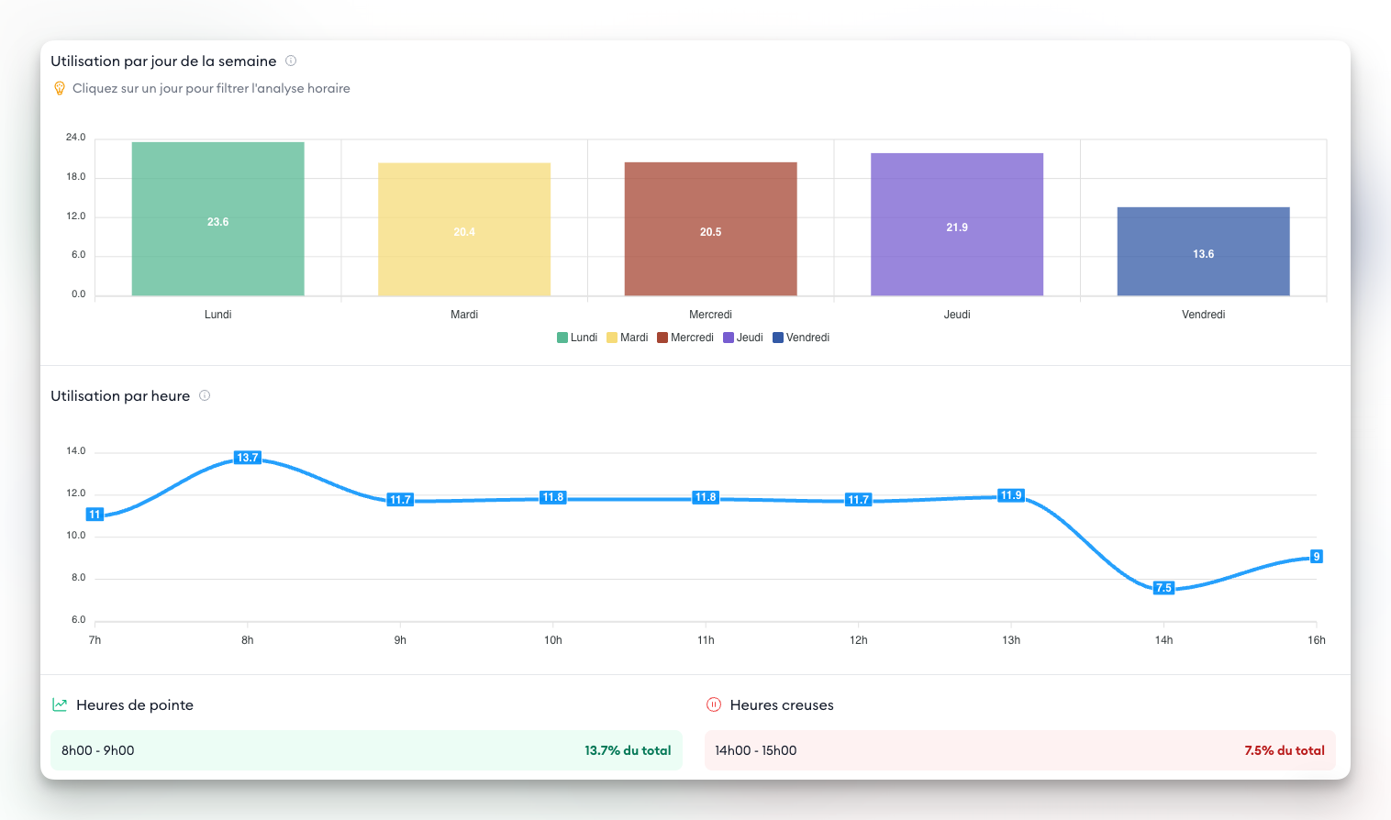Screen dimensions: 1391x820
Task: Click the '10h' x-axis label
Action: coord(553,640)
